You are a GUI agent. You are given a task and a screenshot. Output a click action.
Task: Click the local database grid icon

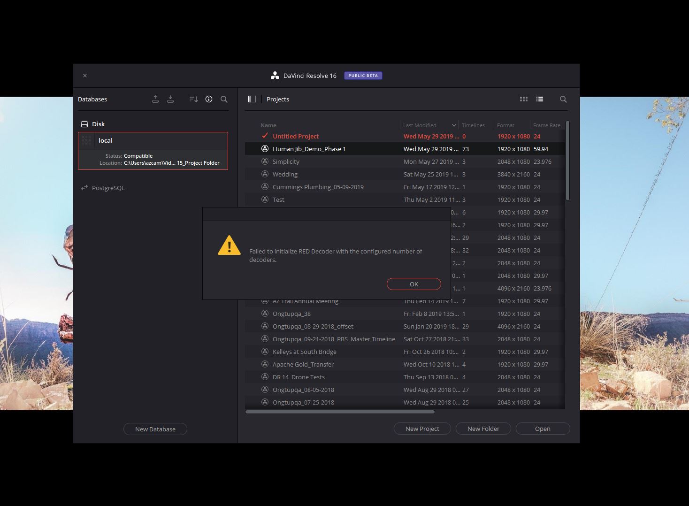point(86,140)
